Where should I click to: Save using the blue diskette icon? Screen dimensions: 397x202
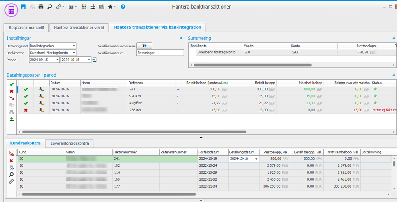pos(23,7)
